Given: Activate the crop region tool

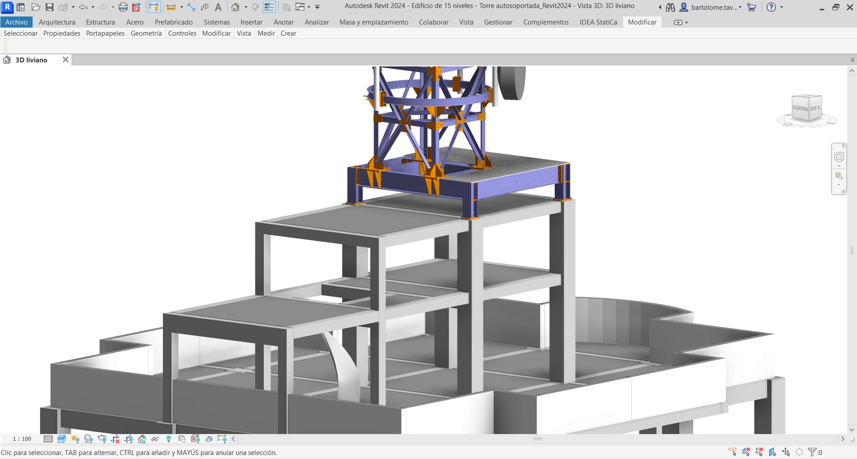Looking at the screenshot, I should pyautogui.click(x=115, y=439).
